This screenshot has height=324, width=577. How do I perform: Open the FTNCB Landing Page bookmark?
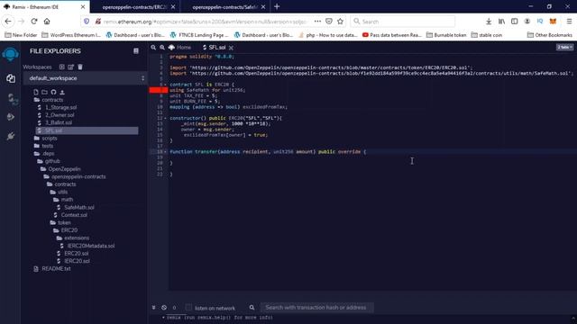point(199,35)
